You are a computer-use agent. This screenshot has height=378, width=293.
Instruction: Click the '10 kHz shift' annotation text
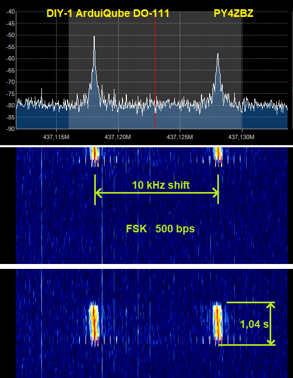click(161, 185)
